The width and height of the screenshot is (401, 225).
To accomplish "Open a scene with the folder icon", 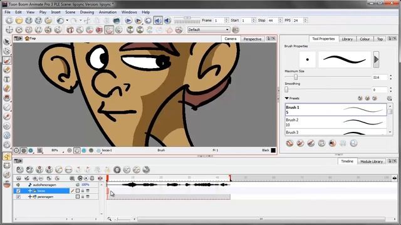I will (x=19, y=21).
